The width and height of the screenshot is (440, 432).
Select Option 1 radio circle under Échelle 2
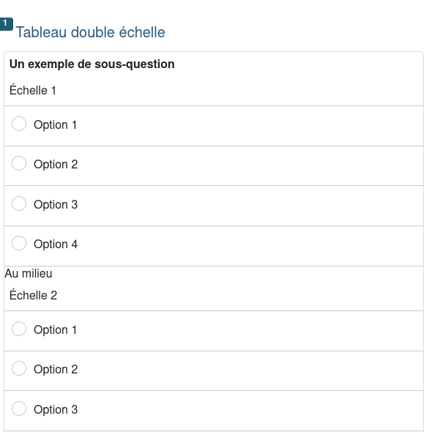19,329
